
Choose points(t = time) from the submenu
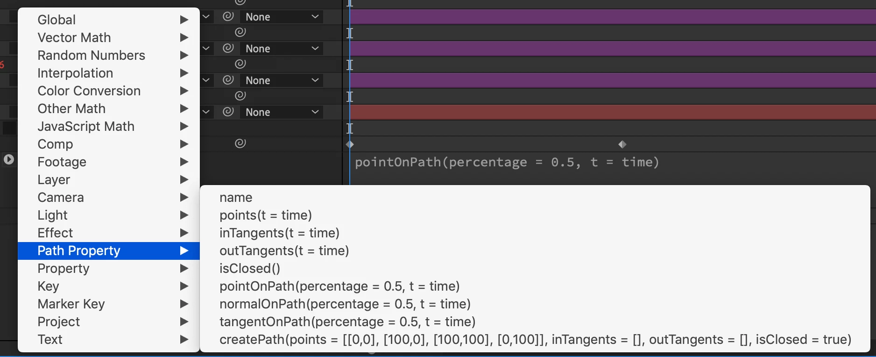(265, 215)
